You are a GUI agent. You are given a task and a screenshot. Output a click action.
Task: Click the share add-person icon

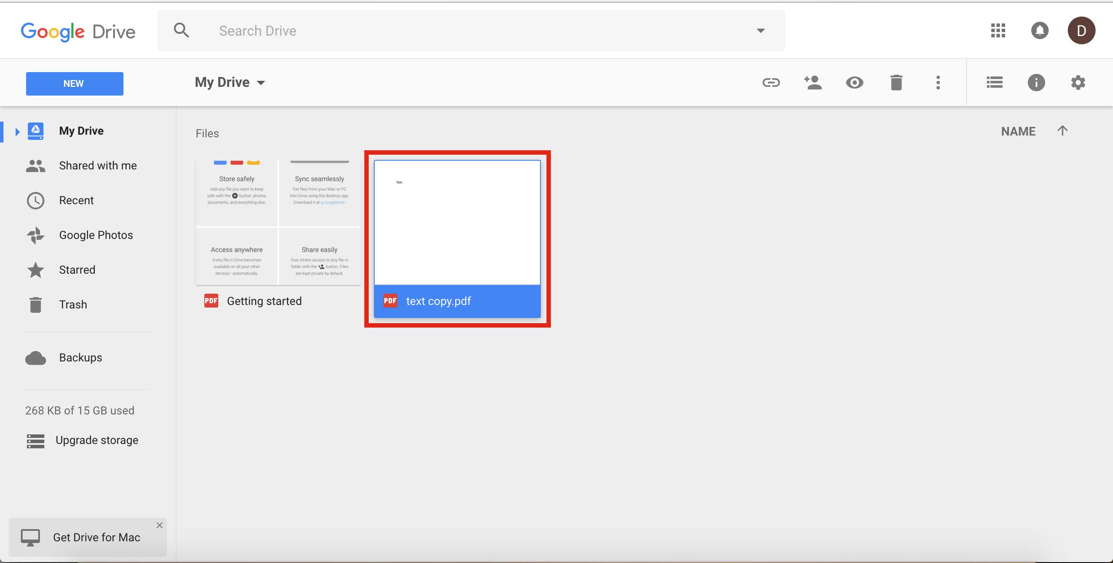pyautogui.click(x=813, y=83)
